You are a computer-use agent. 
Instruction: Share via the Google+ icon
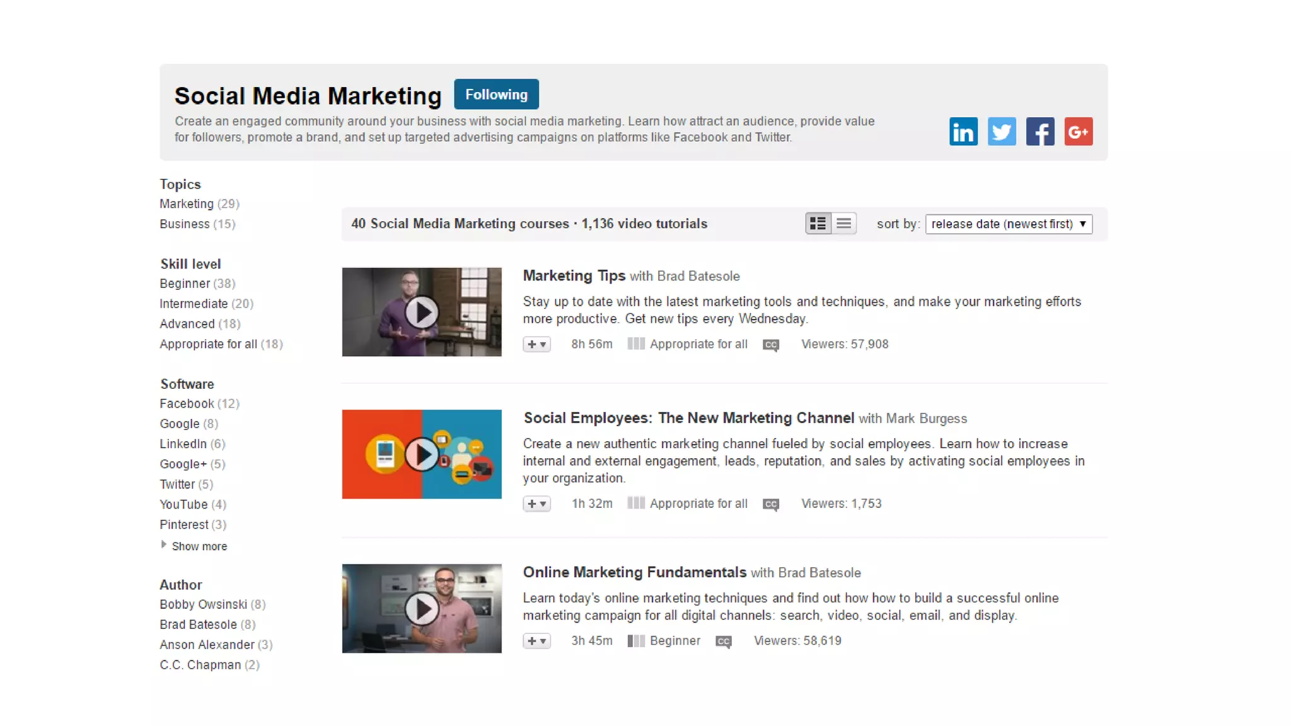pos(1078,132)
